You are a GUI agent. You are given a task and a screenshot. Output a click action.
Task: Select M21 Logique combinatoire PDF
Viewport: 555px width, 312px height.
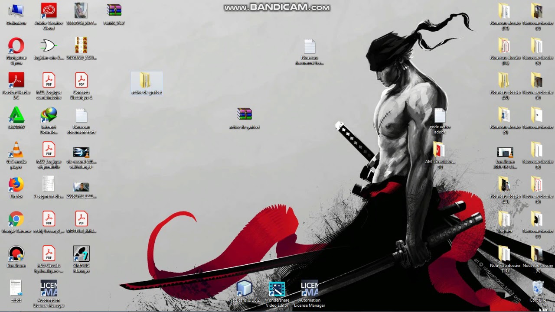point(49,86)
